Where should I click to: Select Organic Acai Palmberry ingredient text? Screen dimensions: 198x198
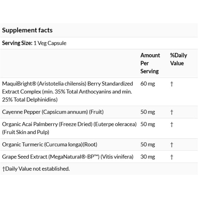point(69,128)
